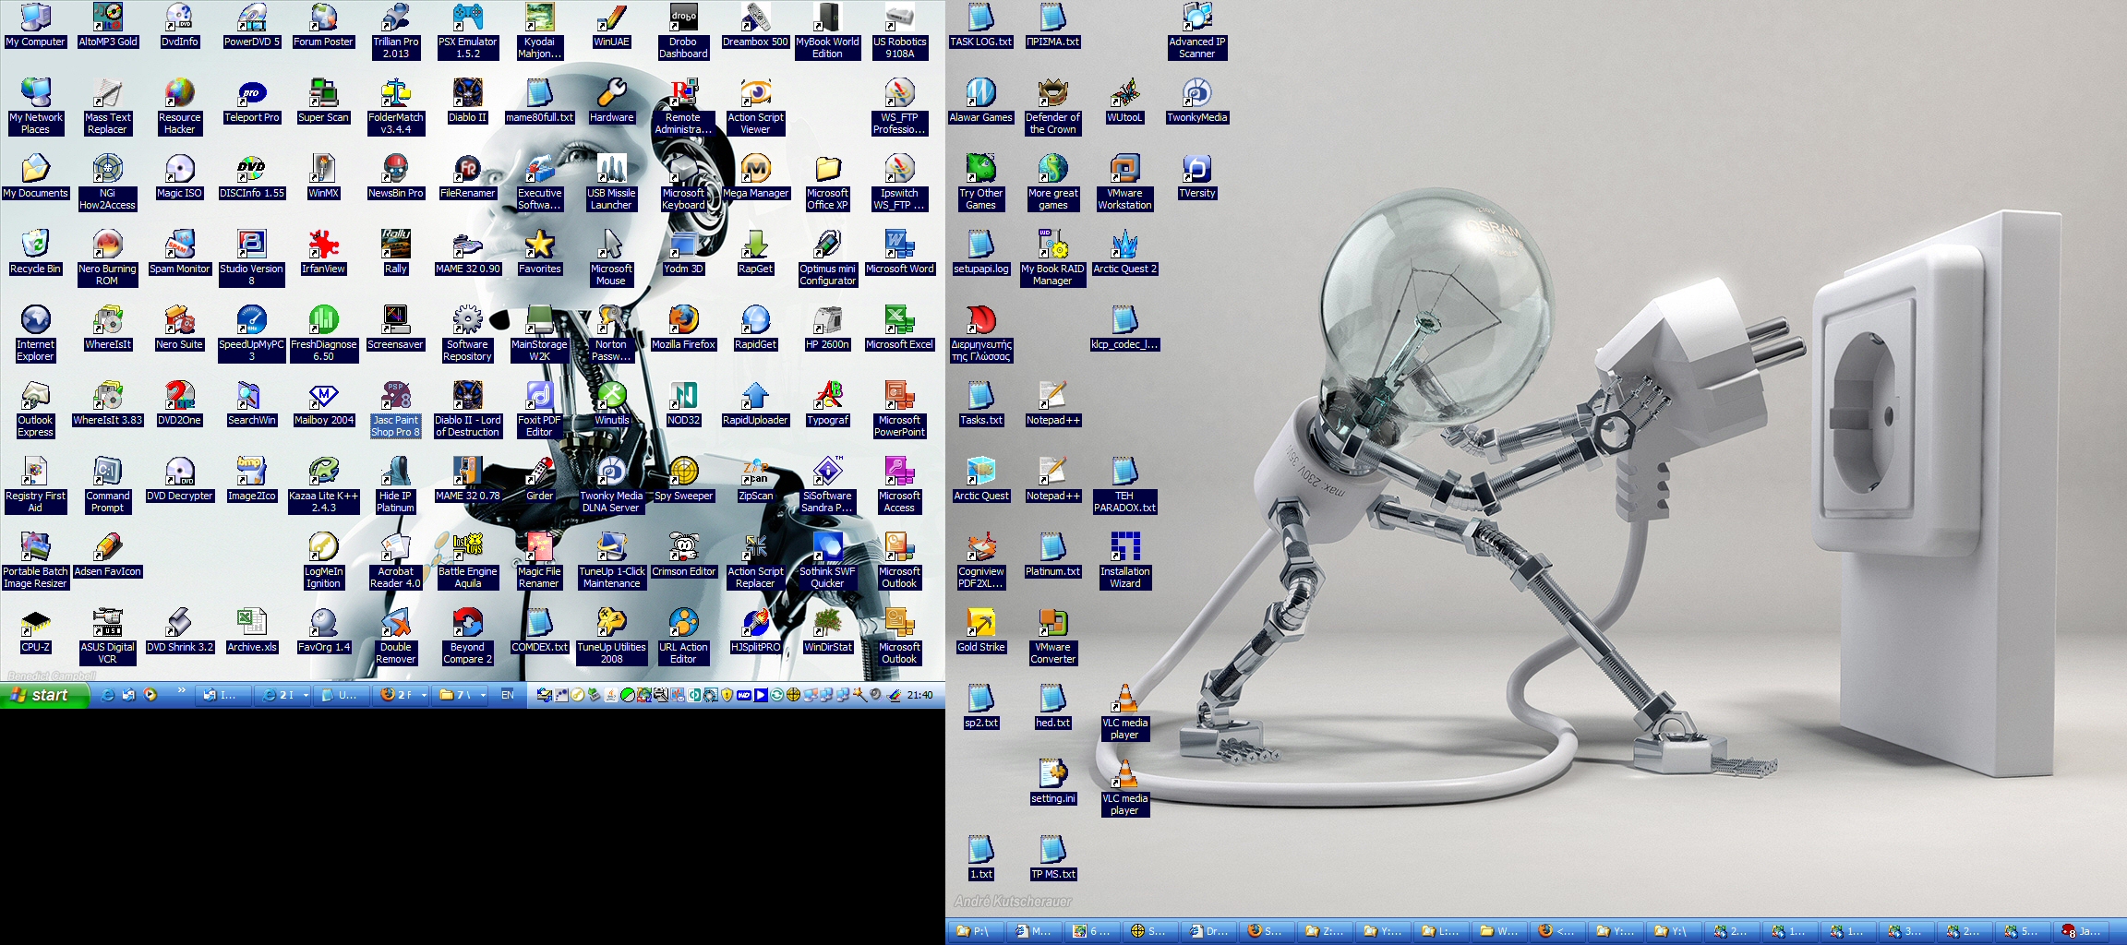The height and width of the screenshot is (945, 2127).
Task: Switch to the L: folder taskbar button
Action: pyautogui.click(x=1441, y=931)
